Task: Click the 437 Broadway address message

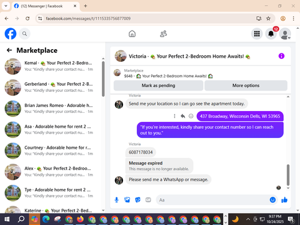Action: click(x=240, y=116)
